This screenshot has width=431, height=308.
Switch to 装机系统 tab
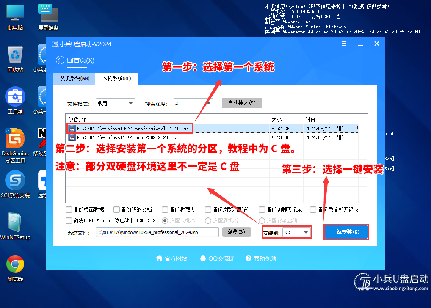[x=74, y=79]
